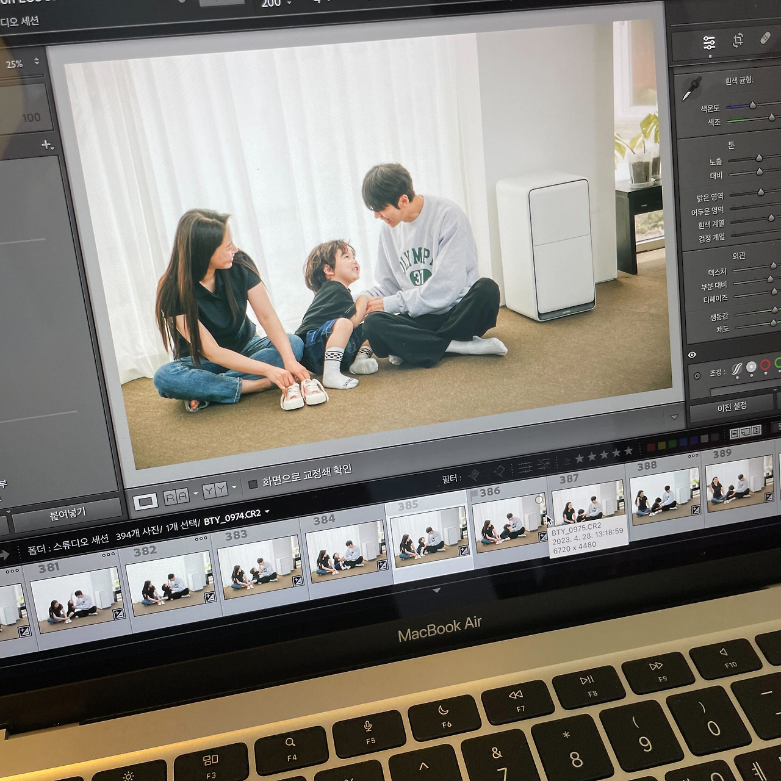
Task: Filter by edited status sliders icon
Action: tap(525, 467)
